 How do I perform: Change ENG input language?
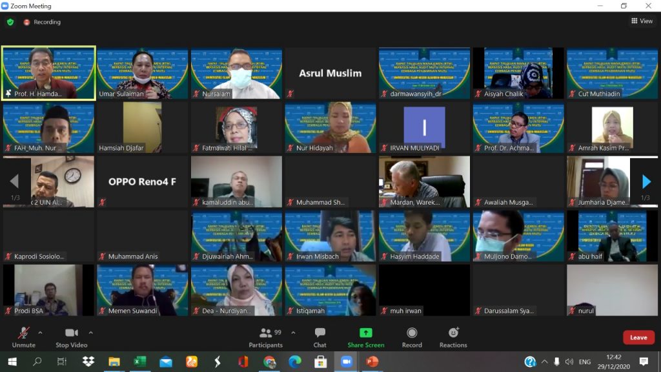coord(585,362)
